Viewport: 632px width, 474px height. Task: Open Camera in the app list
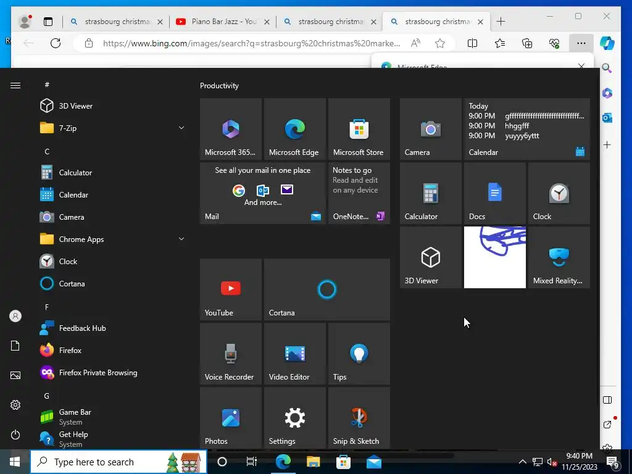click(112, 217)
